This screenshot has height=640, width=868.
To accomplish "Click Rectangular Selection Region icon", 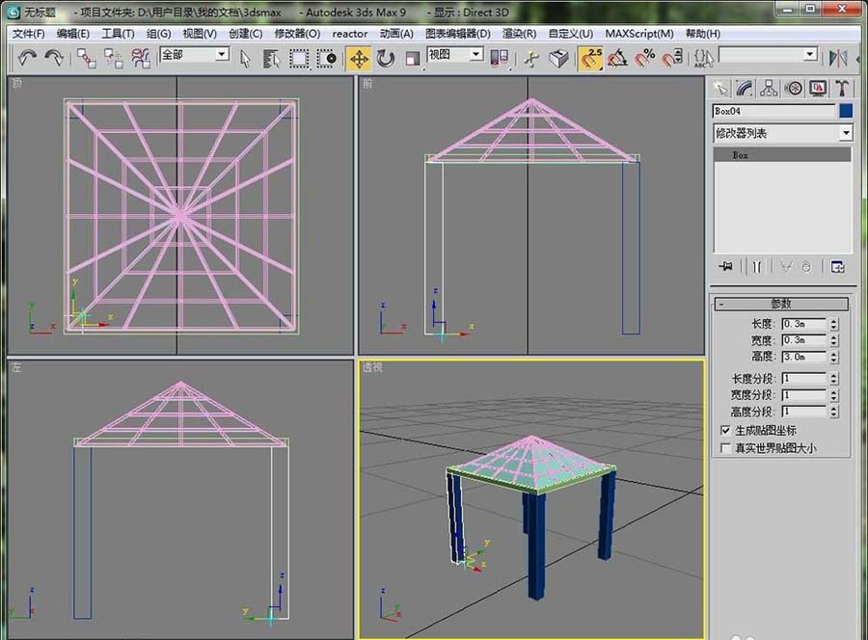I will 299,59.
